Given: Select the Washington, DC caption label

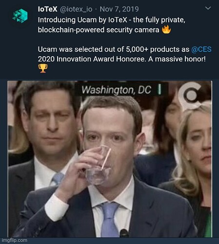Looking at the screenshot, I should coord(117,90).
